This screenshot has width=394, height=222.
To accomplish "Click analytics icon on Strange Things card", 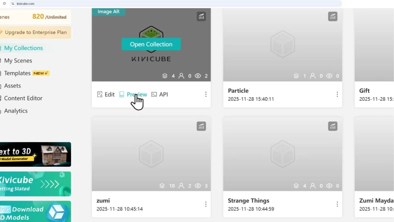I will 332,126.
